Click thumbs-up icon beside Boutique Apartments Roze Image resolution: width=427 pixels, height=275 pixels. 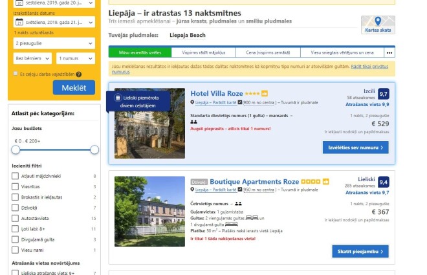tap(325, 182)
